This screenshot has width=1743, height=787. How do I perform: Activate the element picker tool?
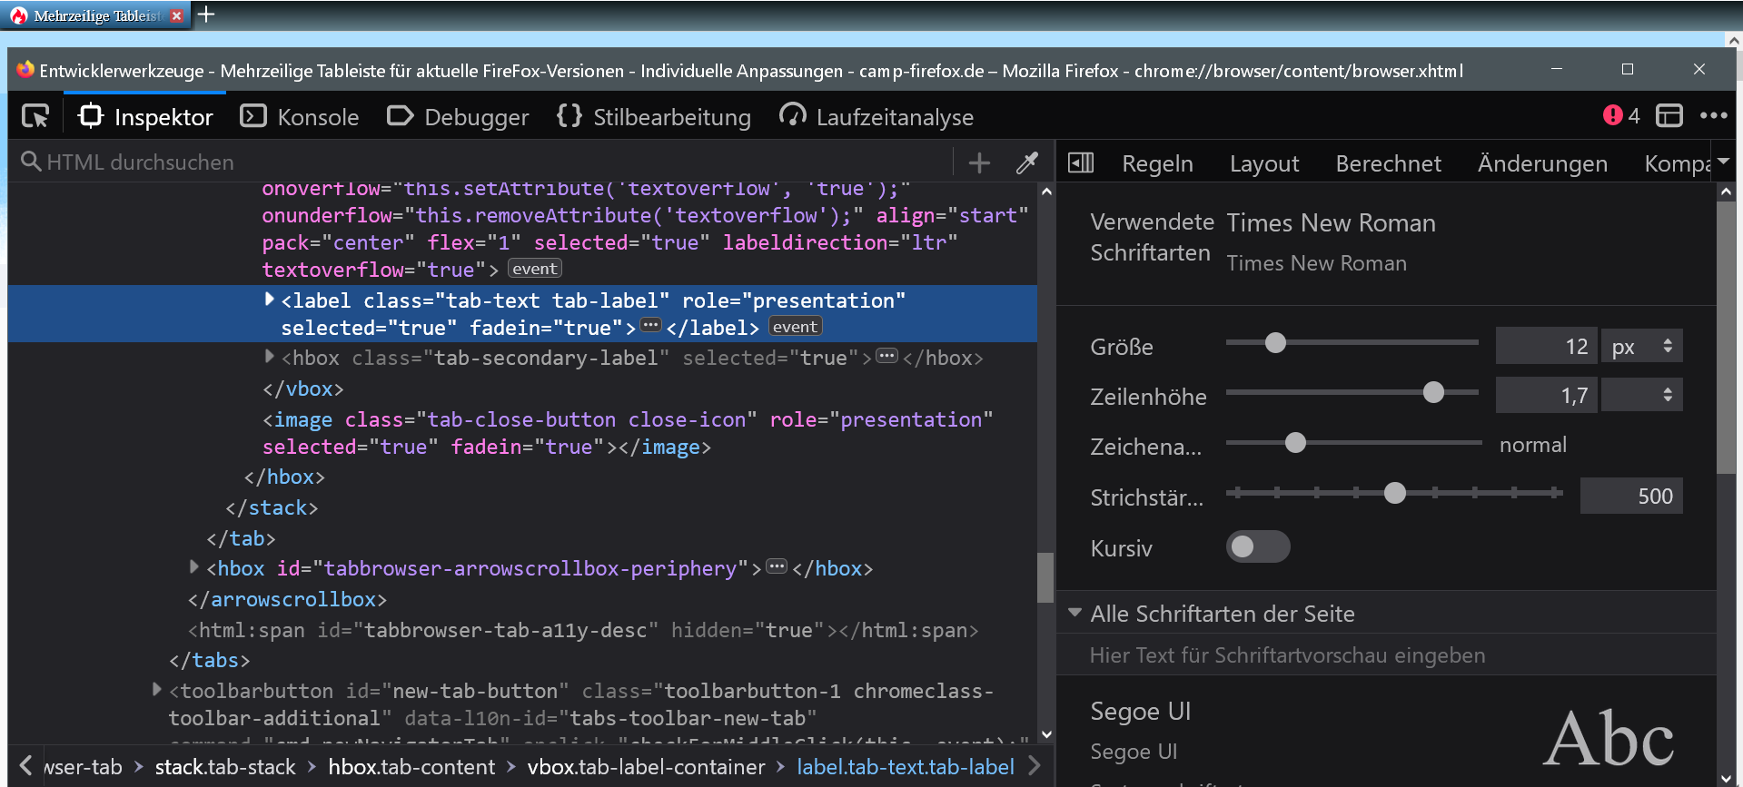coord(35,116)
